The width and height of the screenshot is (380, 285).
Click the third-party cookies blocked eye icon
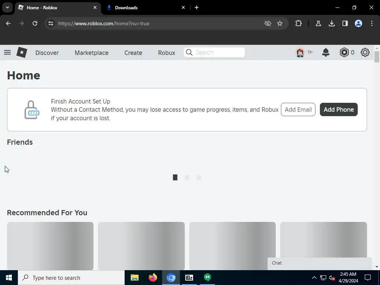point(268,23)
